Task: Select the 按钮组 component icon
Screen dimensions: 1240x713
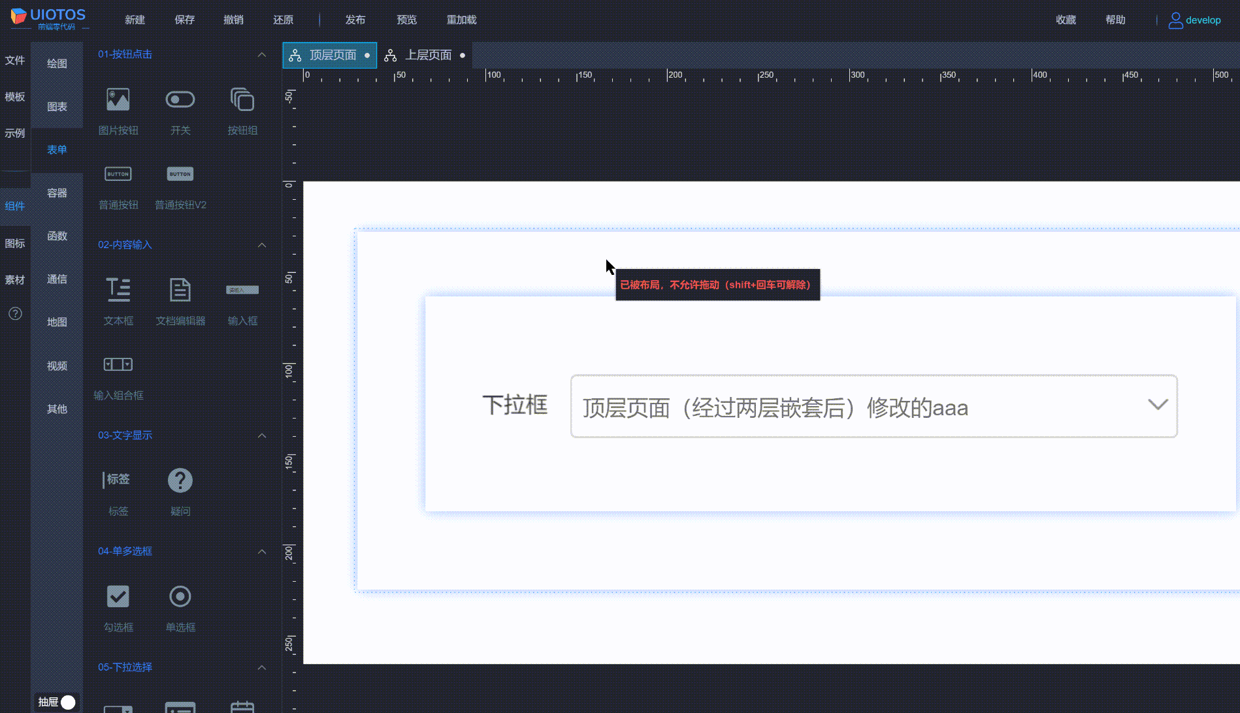Action: coord(242,99)
